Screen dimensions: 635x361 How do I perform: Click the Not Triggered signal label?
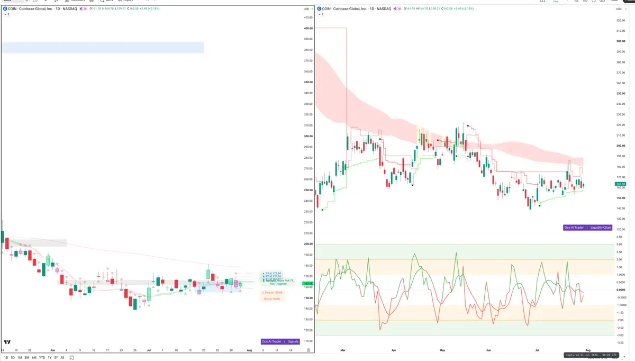(x=278, y=284)
